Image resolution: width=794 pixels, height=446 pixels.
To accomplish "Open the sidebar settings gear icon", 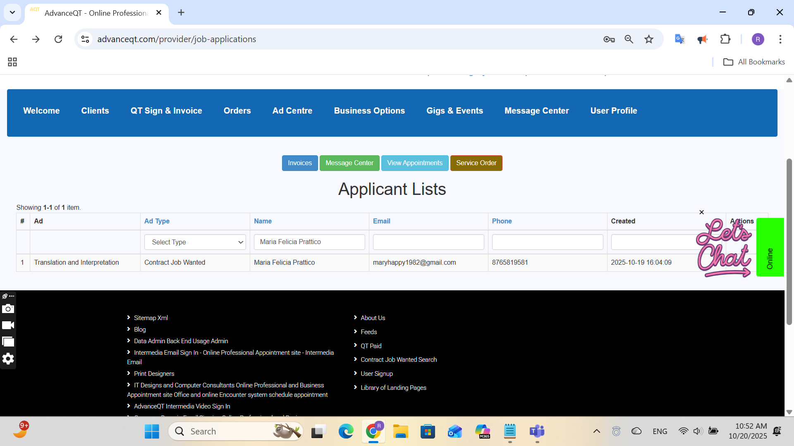I will point(8,358).
